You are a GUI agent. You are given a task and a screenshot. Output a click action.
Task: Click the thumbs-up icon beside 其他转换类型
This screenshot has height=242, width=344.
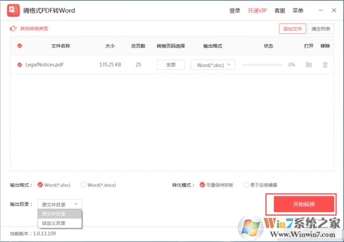click(x=13, y=28)
